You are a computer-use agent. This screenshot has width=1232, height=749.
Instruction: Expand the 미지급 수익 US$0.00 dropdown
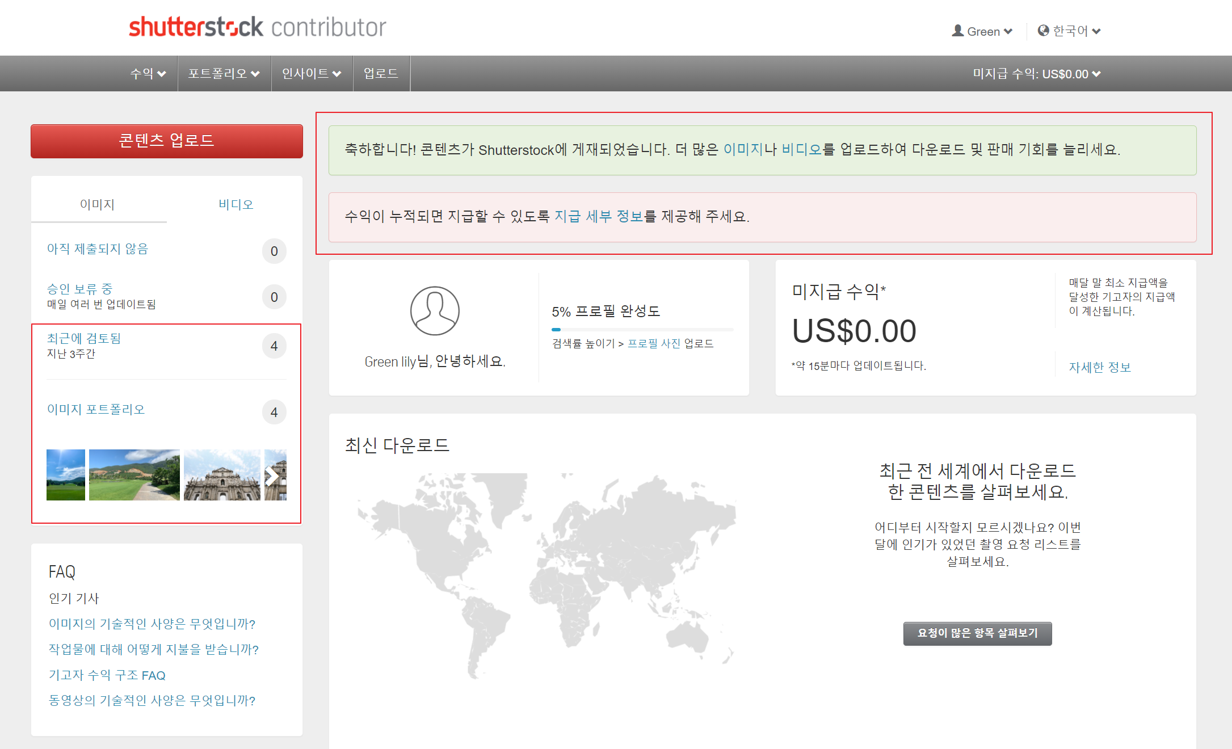pos(1036,74)
